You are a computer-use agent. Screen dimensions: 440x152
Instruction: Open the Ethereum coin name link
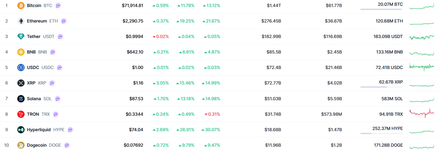click(x=37, y=21)
